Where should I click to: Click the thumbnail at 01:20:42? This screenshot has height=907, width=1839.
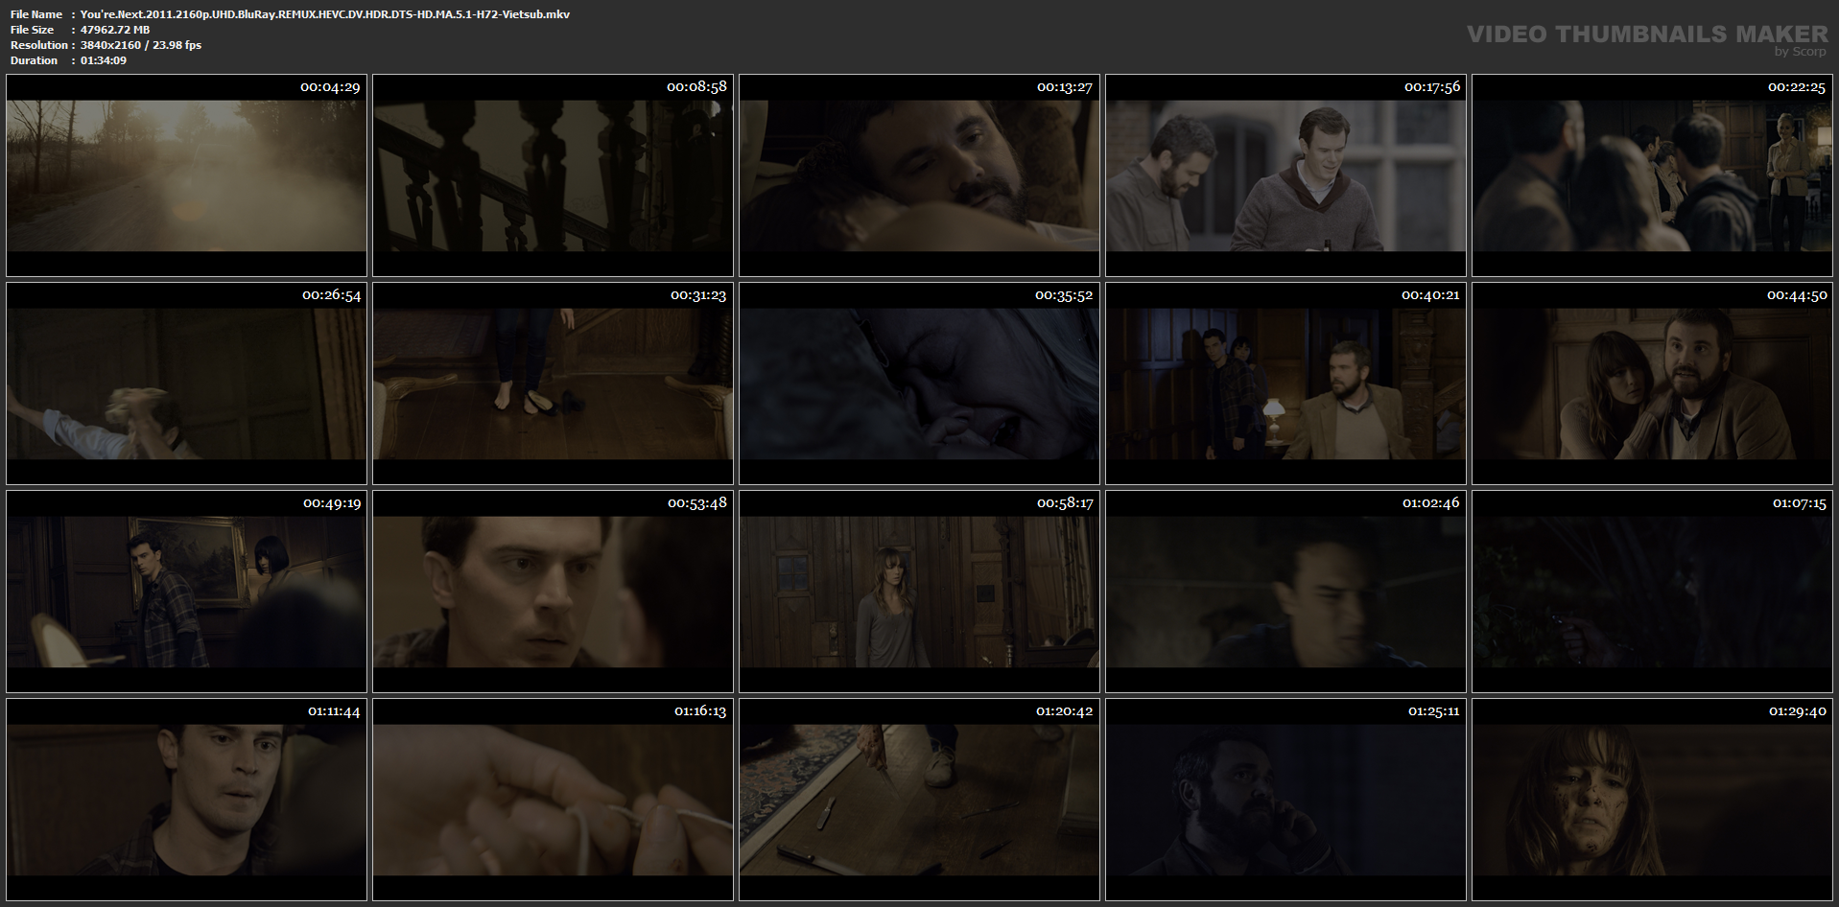[x=919, y=800]
